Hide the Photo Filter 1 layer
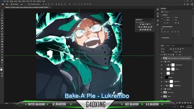This screenshot has width=194, height=109. click(x=162, y=81)
